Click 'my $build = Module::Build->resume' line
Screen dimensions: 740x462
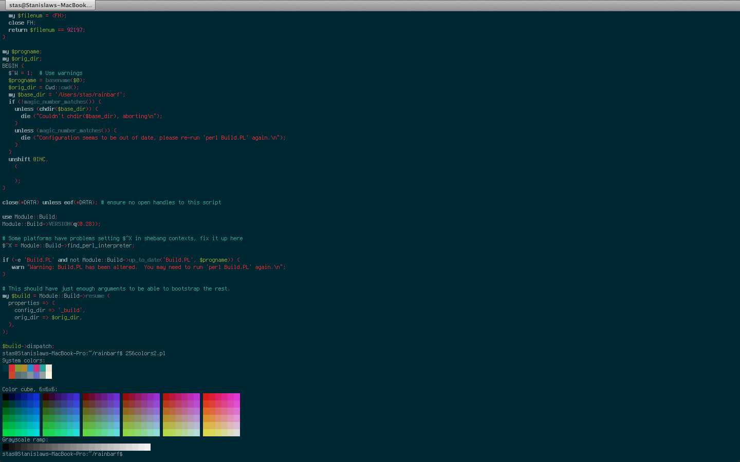[56, 296]
